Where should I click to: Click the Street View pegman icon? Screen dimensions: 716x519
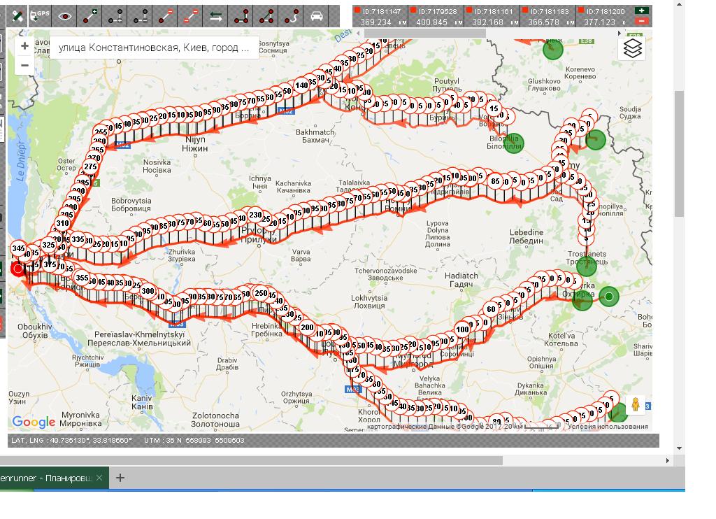point(635,405)
